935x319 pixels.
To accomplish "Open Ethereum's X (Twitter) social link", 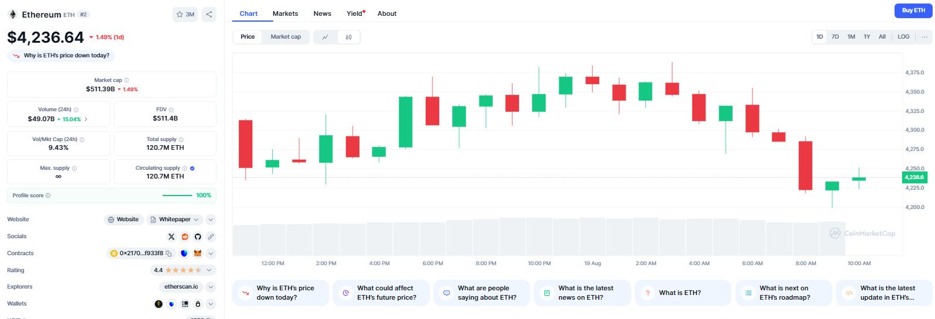I will (x=171, y=236).
